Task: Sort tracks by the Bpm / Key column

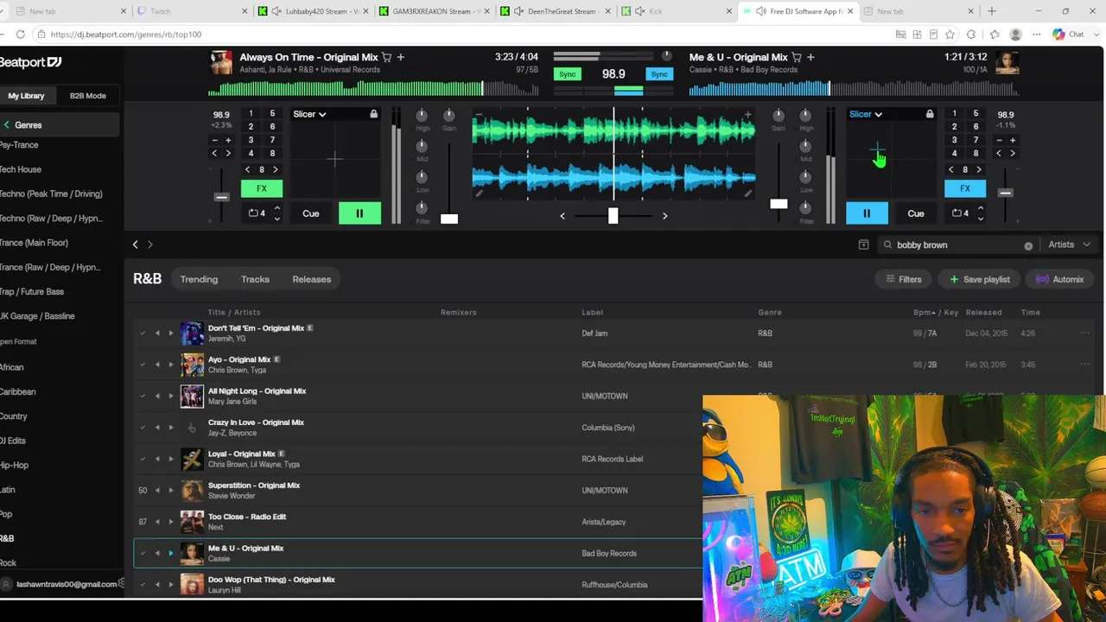Action: 936,312
